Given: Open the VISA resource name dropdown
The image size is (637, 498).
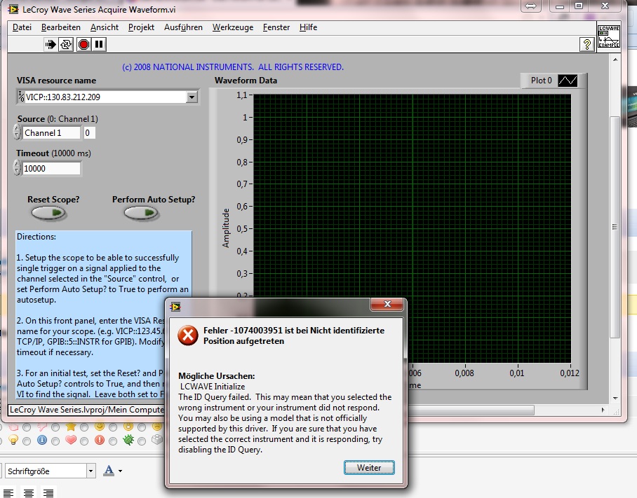Looking at the screenshot, I should [x=192, y=97].
